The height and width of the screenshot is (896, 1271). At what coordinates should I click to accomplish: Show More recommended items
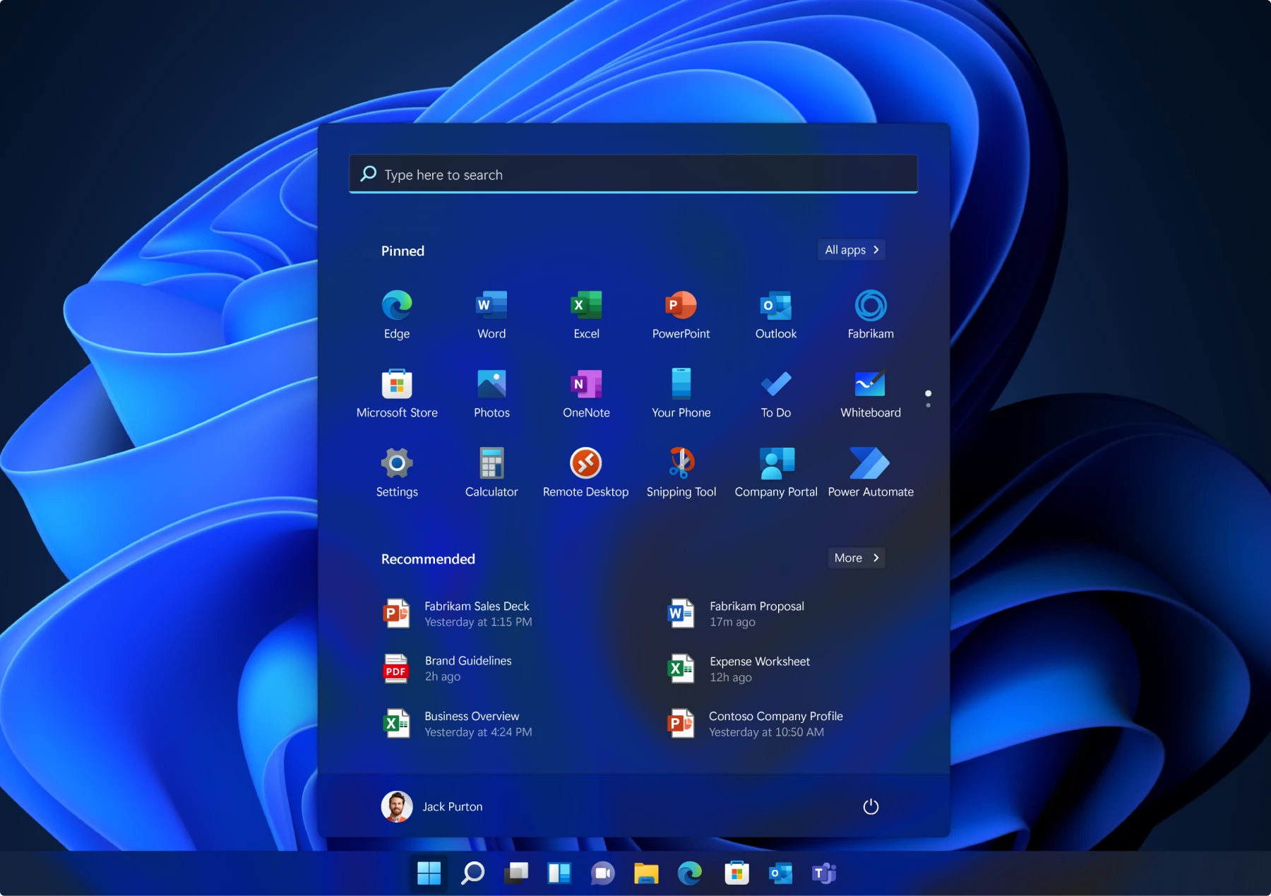pos(857,558)
